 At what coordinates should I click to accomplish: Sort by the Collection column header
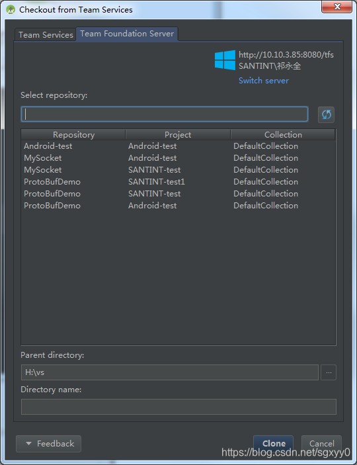click(283, 135)
